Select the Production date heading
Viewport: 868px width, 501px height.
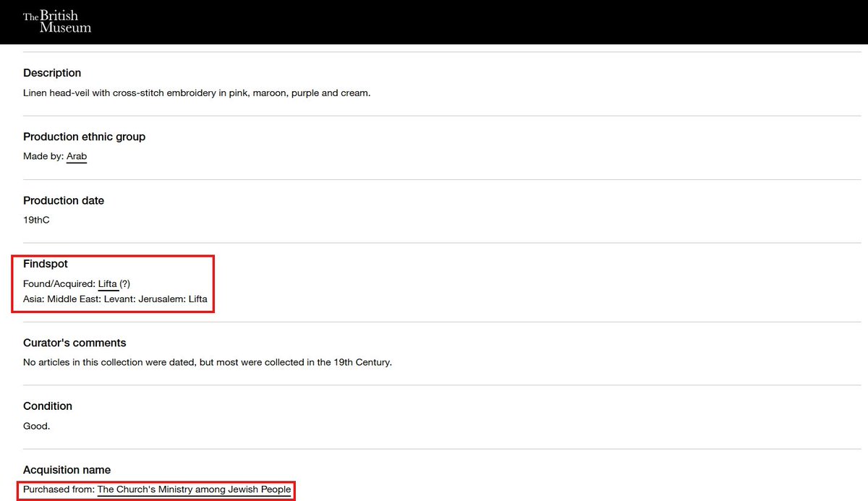64,200
